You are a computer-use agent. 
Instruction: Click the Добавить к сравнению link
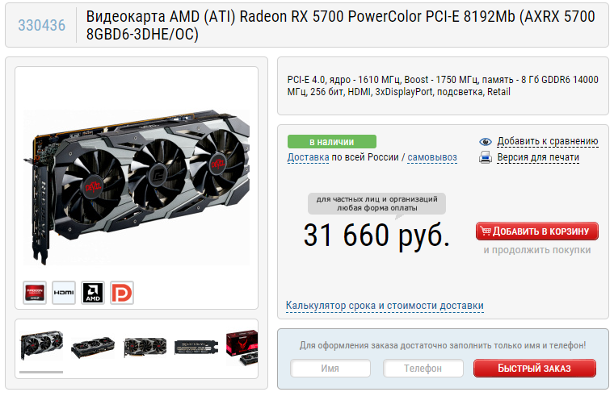(x=548, y=141)
